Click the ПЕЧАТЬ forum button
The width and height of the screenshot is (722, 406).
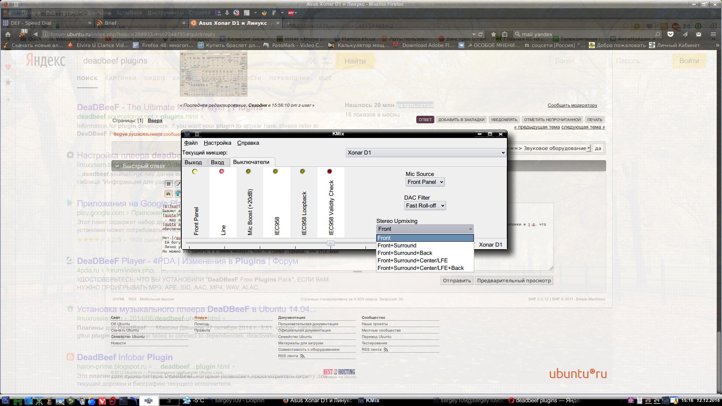[595, 120]
